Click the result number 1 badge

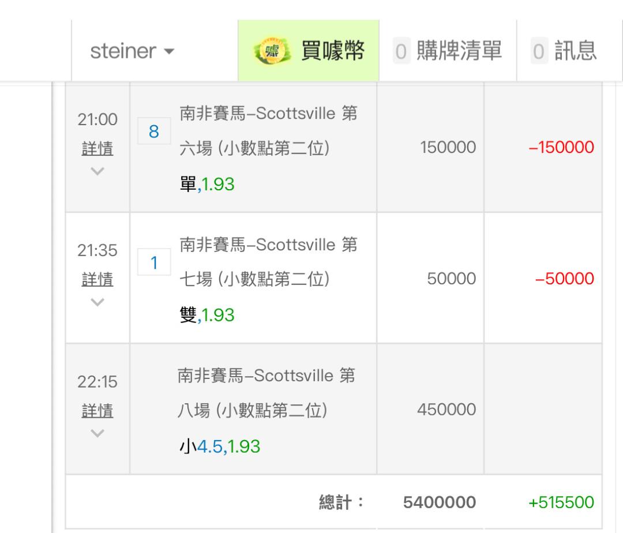tap(154, 263)
